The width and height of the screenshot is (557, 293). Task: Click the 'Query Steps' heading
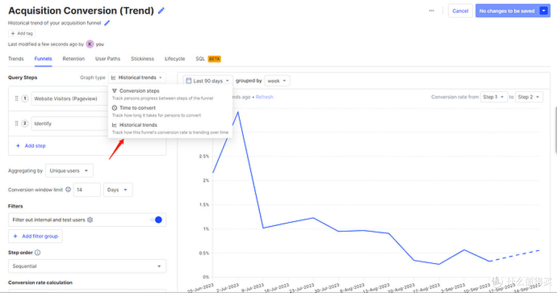23,77
